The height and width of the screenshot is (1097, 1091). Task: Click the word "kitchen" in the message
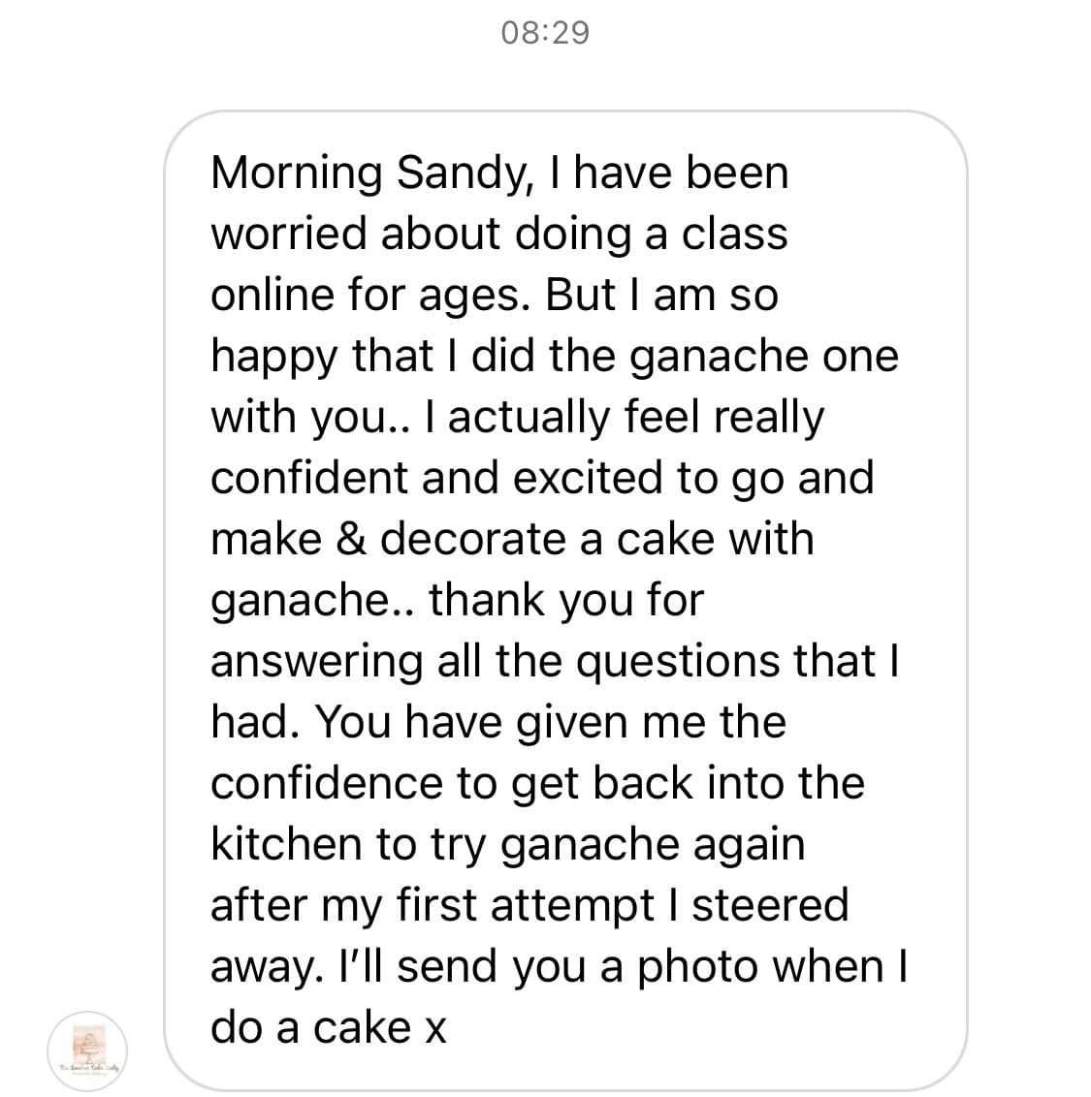click(x=285, y=844)
